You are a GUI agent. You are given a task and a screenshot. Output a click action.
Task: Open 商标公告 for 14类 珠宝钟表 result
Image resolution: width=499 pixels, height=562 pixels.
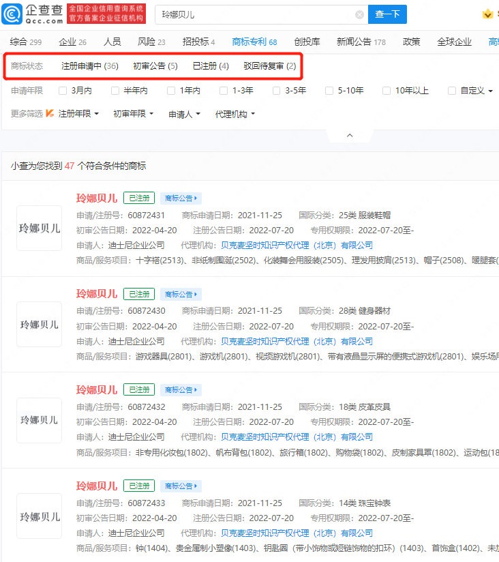(x=181, y=486)
